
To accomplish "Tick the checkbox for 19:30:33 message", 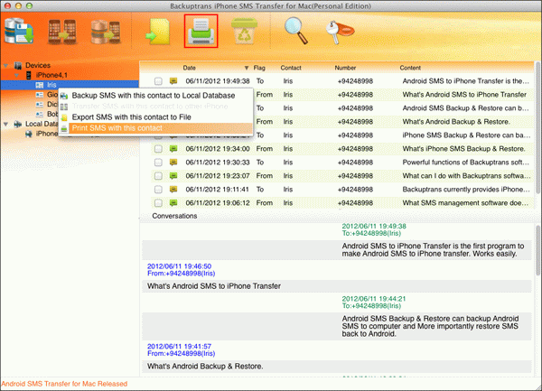I will 158,163.
